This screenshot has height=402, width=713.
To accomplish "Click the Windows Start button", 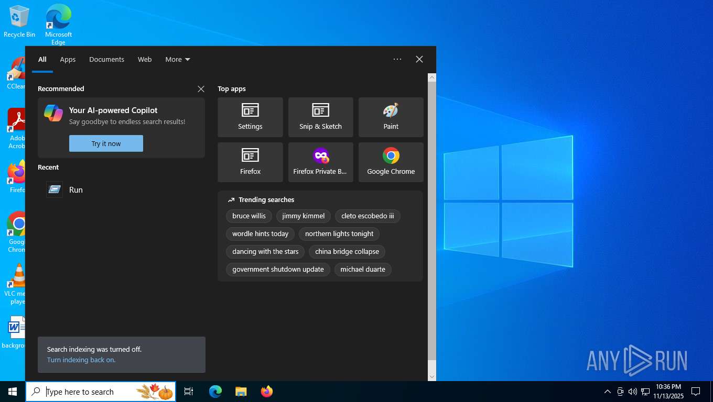I will pos(13,392).
